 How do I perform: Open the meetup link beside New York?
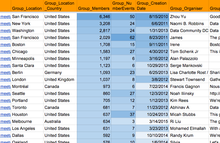click(x=5, y=24)
